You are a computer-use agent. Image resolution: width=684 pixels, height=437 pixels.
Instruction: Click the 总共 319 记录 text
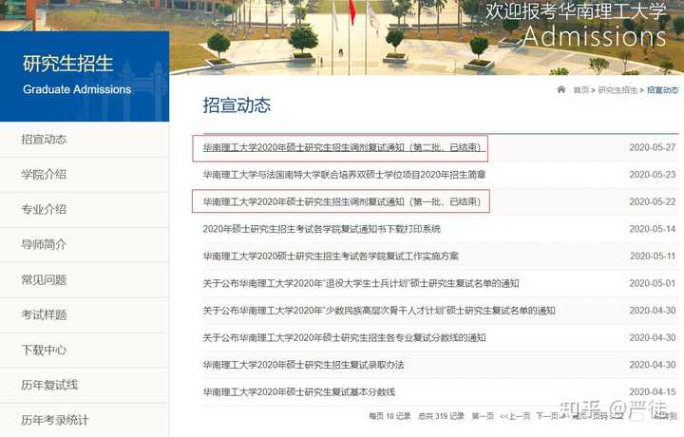(441, 416)
